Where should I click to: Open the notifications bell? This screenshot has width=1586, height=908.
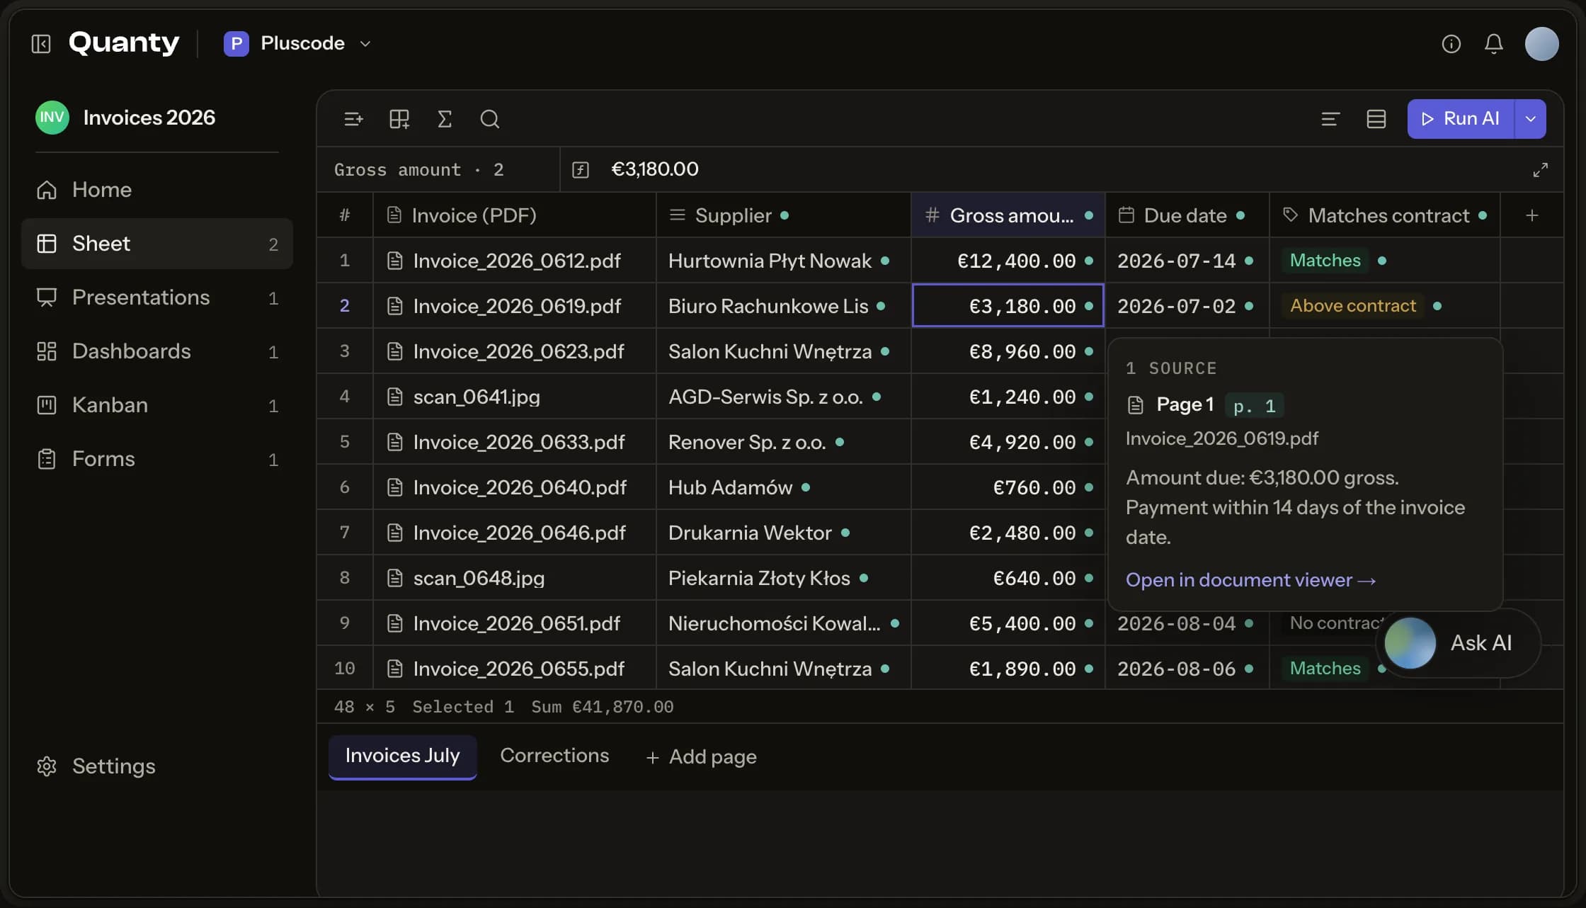tap(1494, 44)
